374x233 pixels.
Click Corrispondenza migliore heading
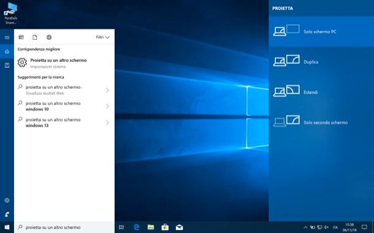(39, 50)
